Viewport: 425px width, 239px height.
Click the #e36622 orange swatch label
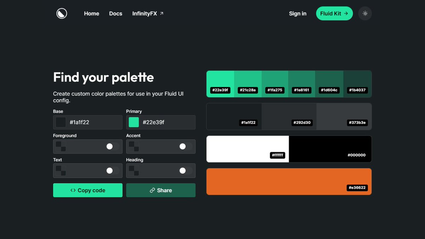357,188
